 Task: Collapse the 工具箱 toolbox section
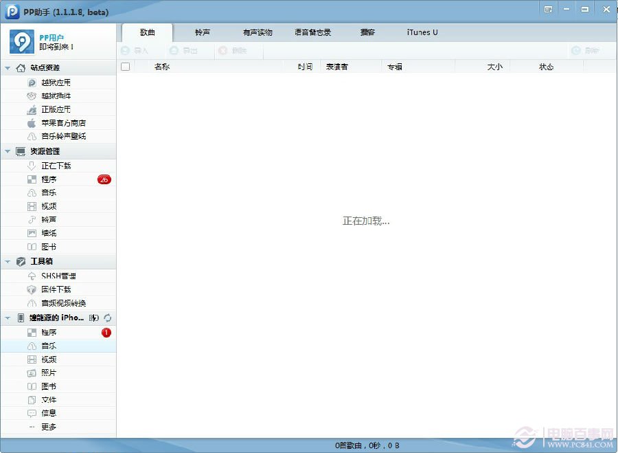pos(7,262)
